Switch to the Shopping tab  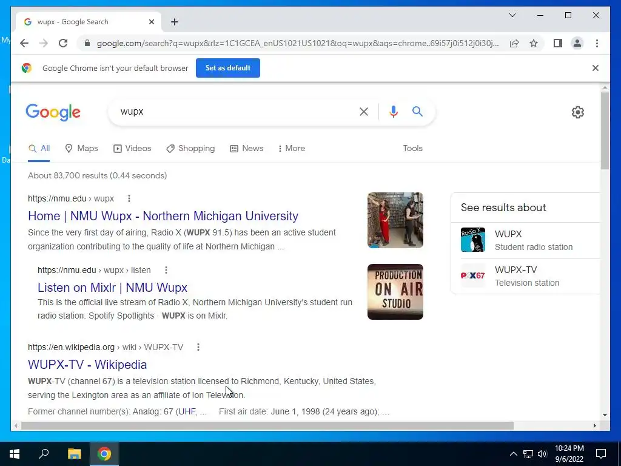point(190,149)
